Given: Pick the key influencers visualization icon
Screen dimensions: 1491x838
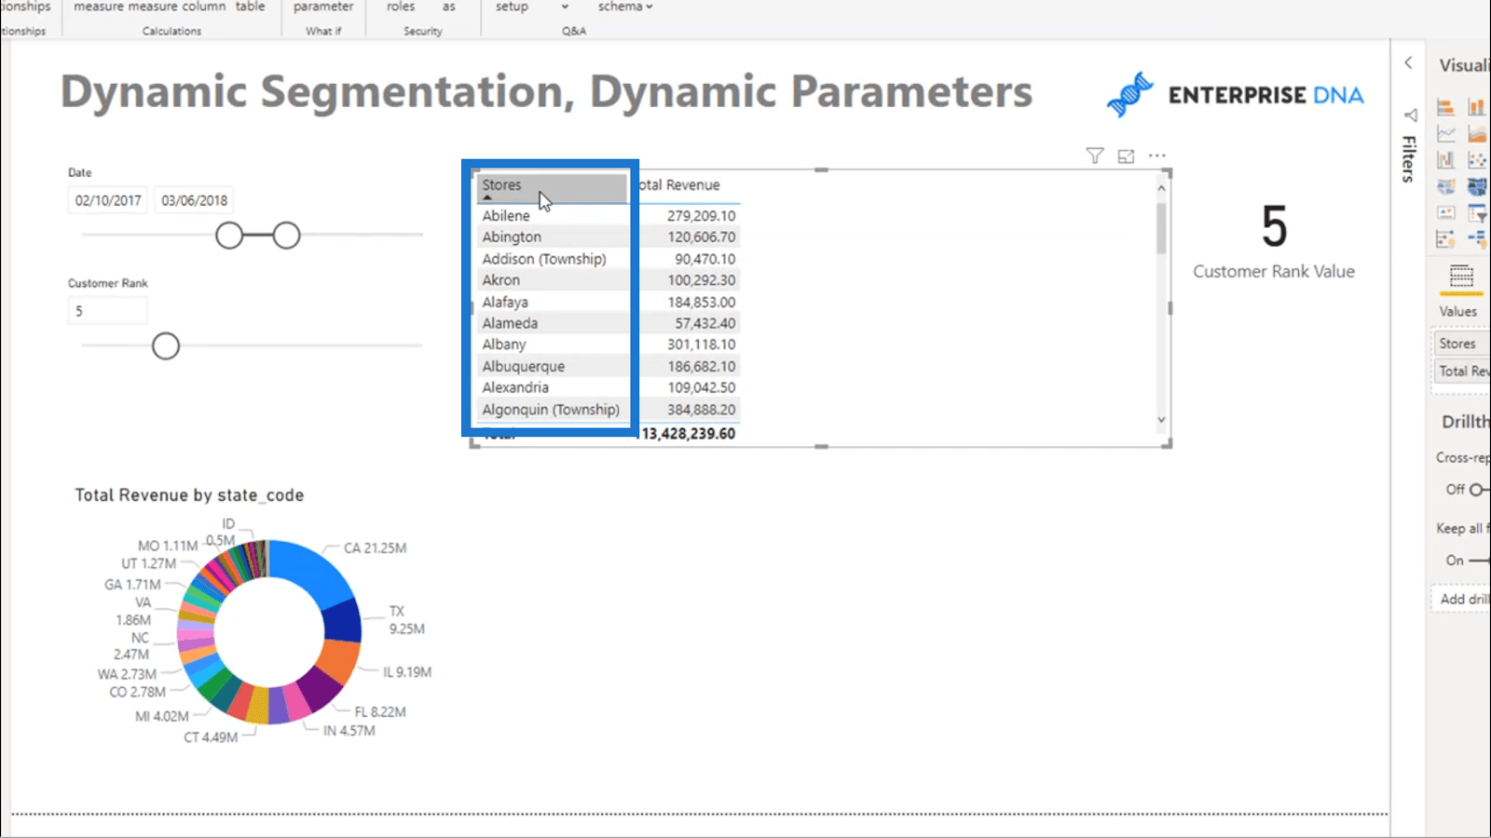Looking at the screenshot, I should (x=1445, y=239).
